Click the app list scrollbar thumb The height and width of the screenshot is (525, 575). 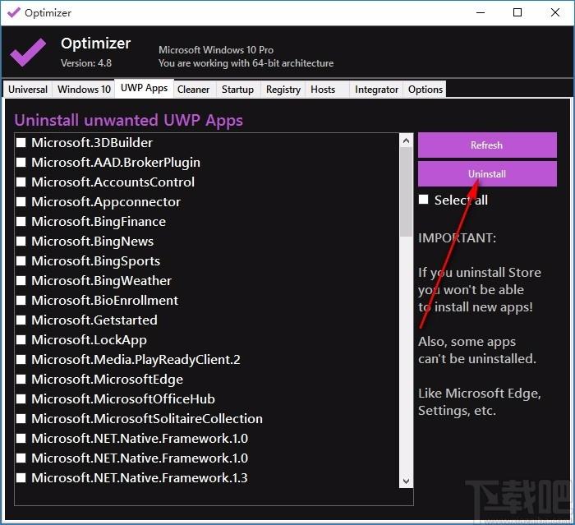pyautogui.click(x=406, y=192)
